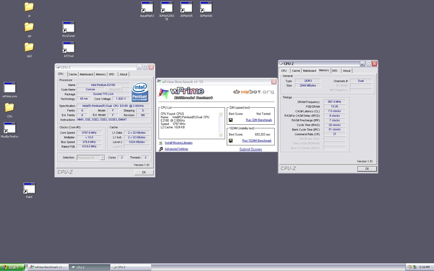Click the Command Rate value 2T
The image size is (434, 271).
pyautogui.click(x=335, y=134)
